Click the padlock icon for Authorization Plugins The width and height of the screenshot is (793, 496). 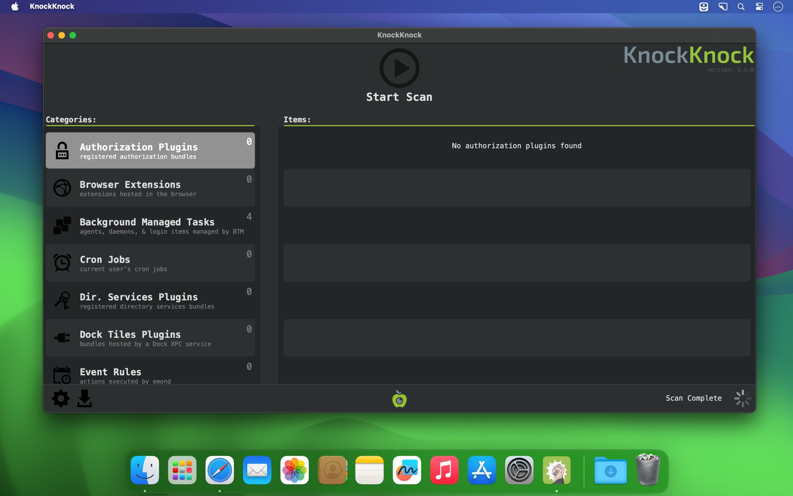tap(62, 150)
